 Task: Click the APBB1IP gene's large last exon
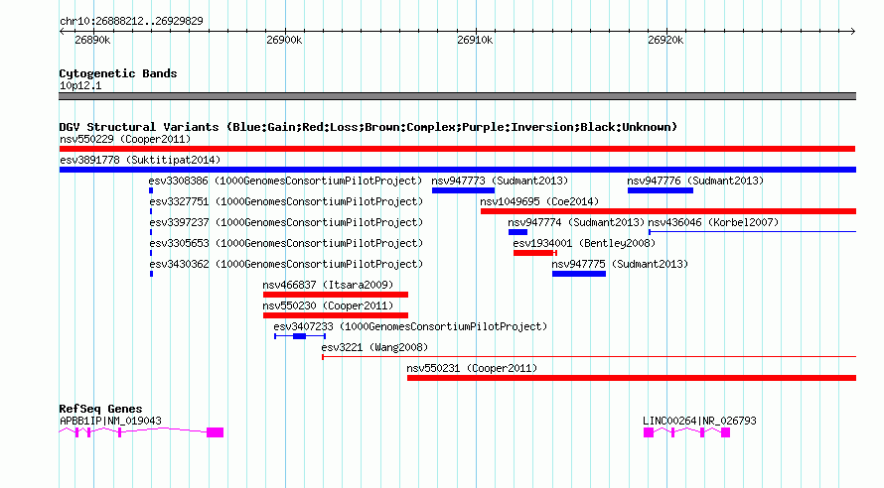click(215, 432)
